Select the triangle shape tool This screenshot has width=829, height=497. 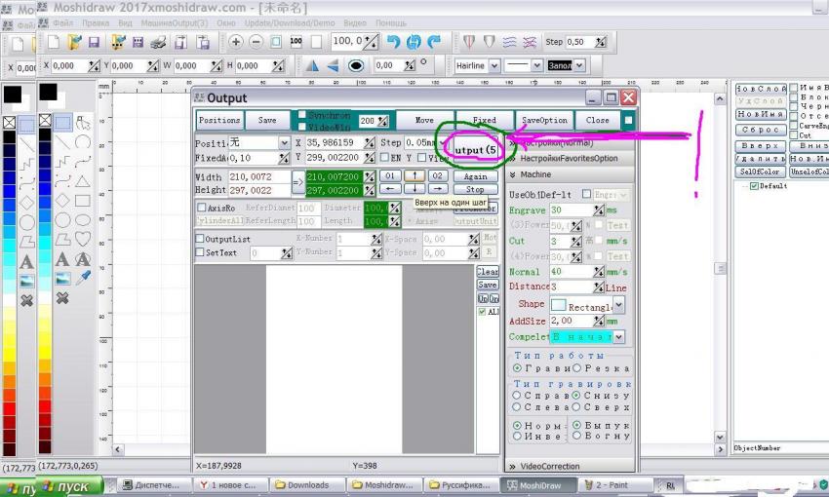pos(83,180)
